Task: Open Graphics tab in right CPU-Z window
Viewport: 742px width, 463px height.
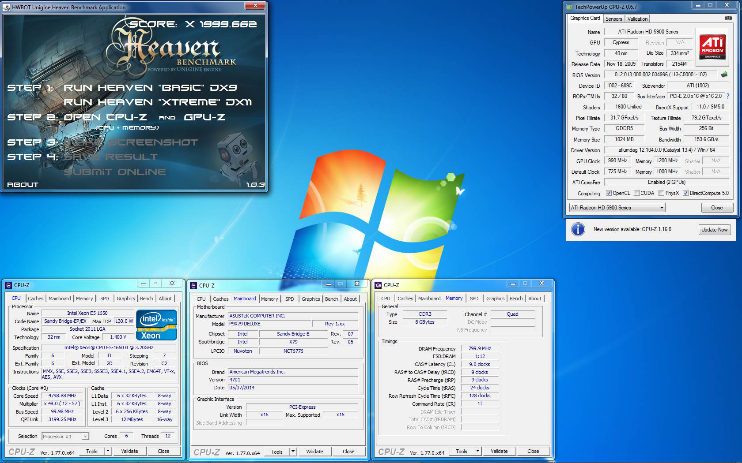Action: 495,299
